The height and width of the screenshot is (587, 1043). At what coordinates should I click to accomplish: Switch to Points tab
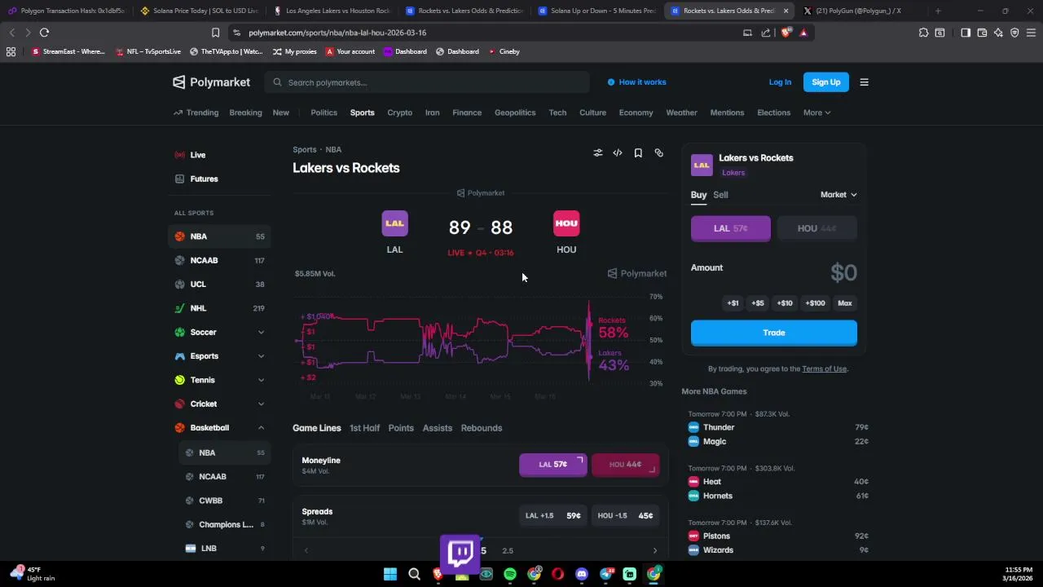click(x=401, y=428)
